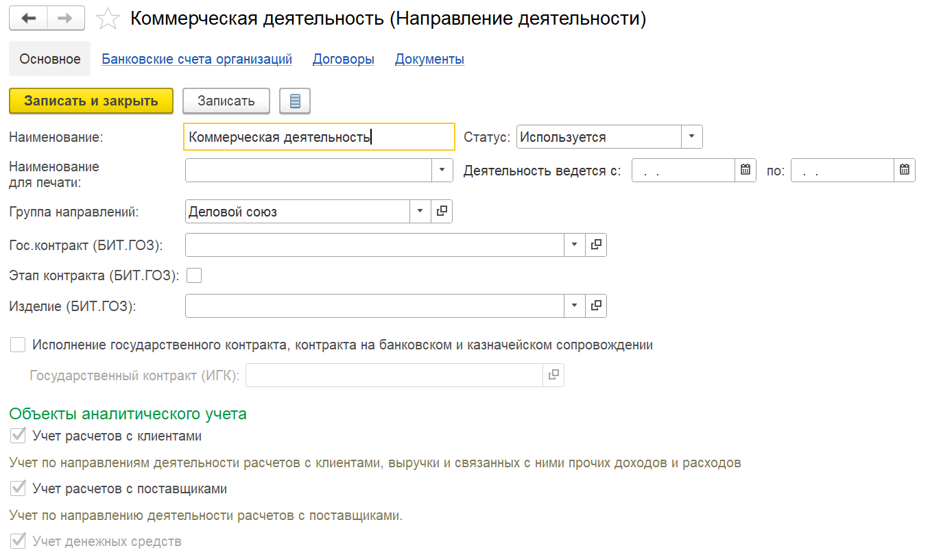Click the list icon next to Записать
The image size is (930, 557).
pos(295,101)
